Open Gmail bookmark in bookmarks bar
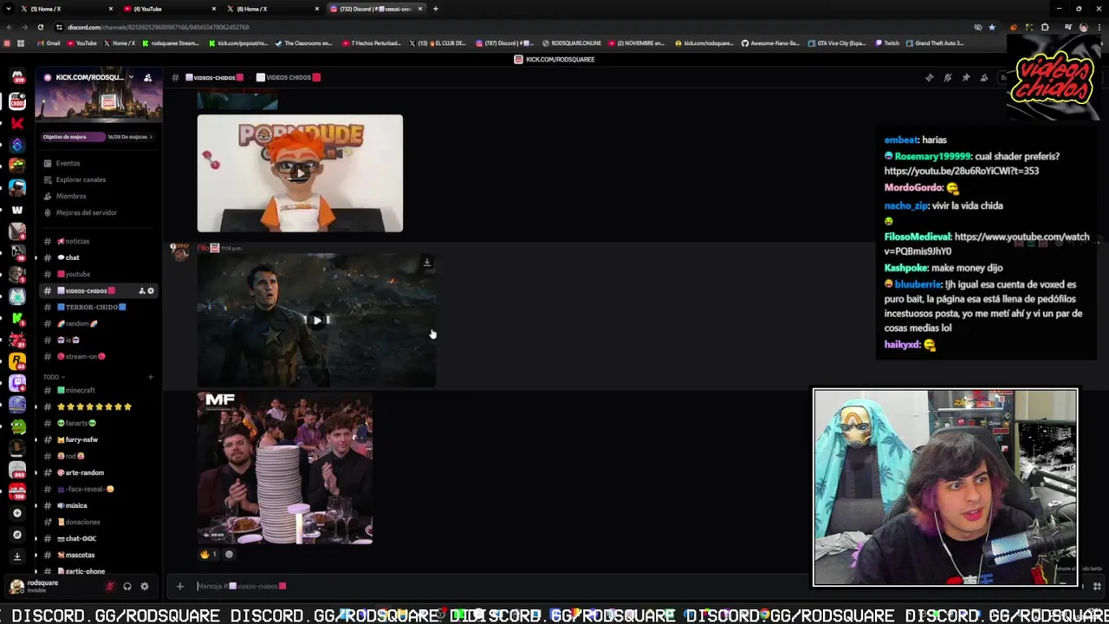This screenshot has width=1109, height=624. (x=49, y=43)
